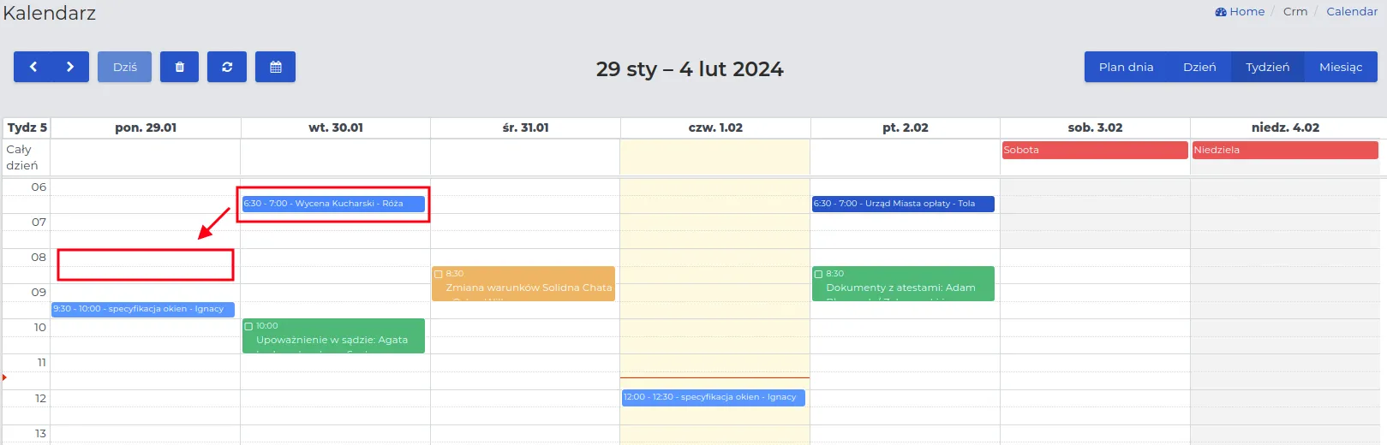Switch to Plan dnia view
The image size is (1387, 445).
(x=1126, y=67)
